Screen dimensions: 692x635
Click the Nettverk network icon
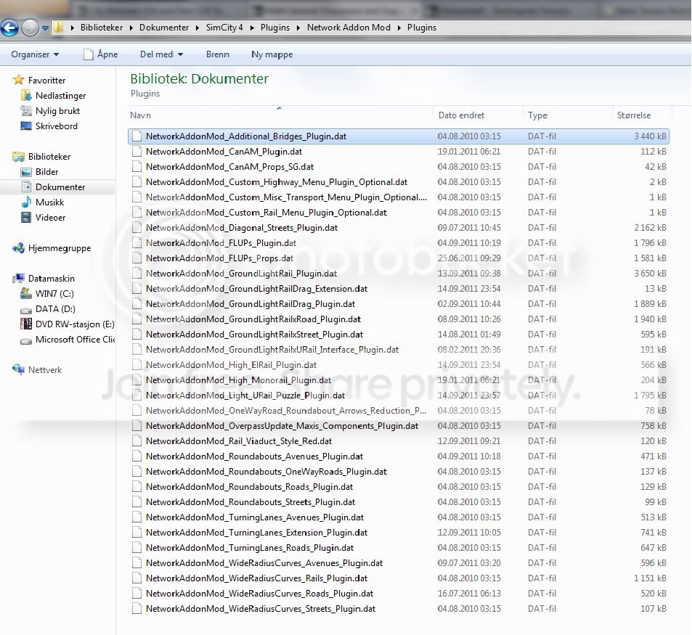pyautogui.click(x=19, y=369)
